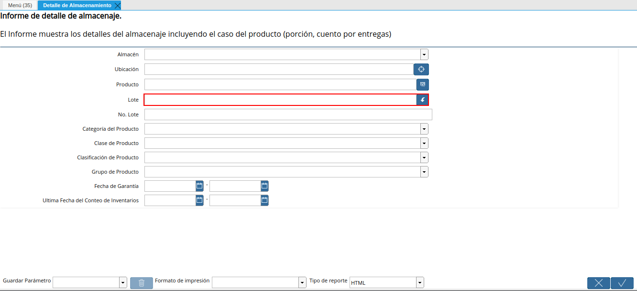Click the Lote lookup arrow icon
Viewport: 637px width, 291px height.
coord(421,100)
